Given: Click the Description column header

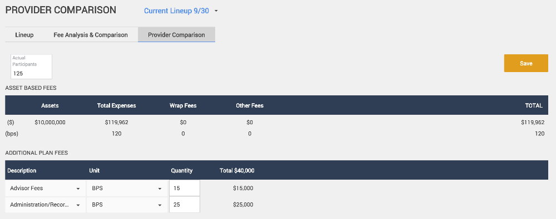Looking at the screenshot, I should [x=22, y=171].
